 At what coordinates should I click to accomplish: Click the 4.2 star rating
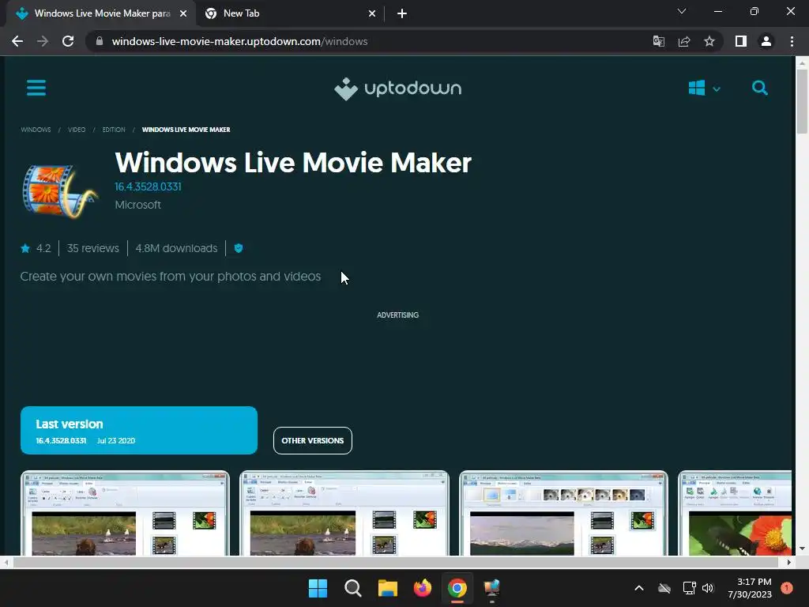tap(36, 248)
